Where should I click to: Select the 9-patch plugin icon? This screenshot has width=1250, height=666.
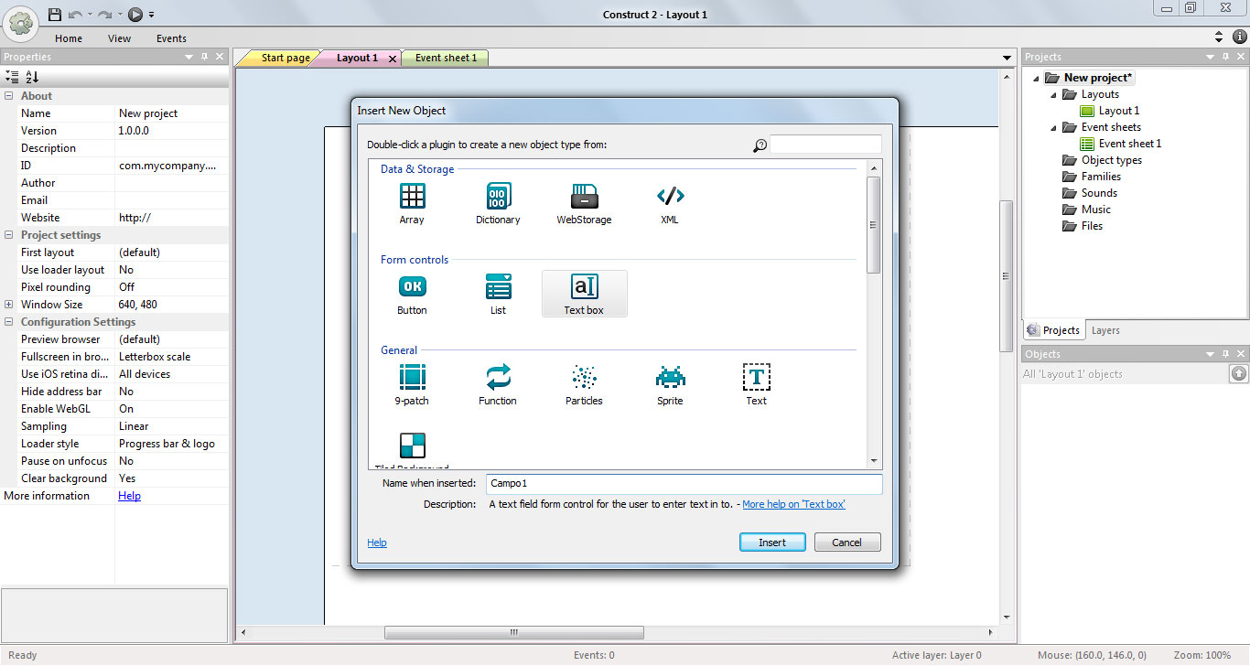click(412, 377)
